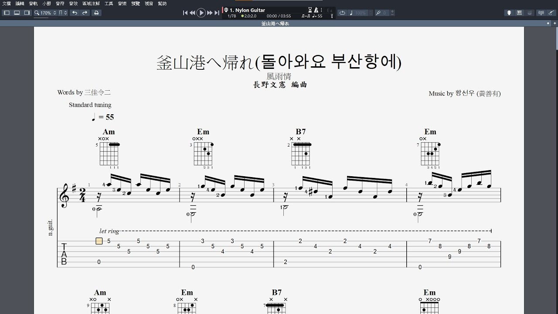
Task: Open the 170% zoom level dropdown
Action: pos(48,13)
